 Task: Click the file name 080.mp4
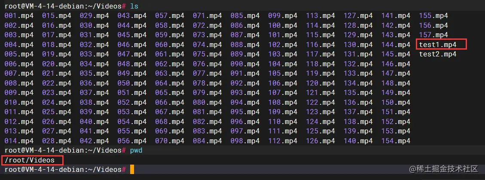pyautogui.click(x=207, y=103)
